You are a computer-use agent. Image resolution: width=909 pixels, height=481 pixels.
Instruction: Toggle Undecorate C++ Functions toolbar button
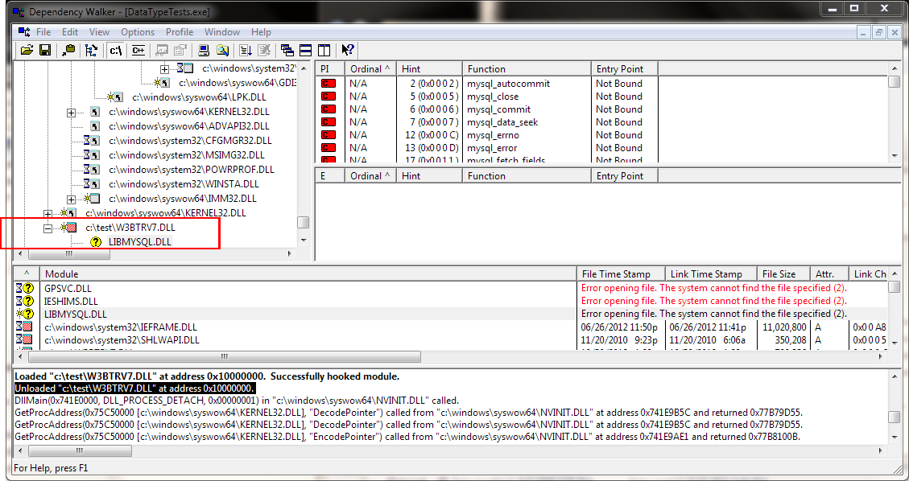(x=138, y=50)
